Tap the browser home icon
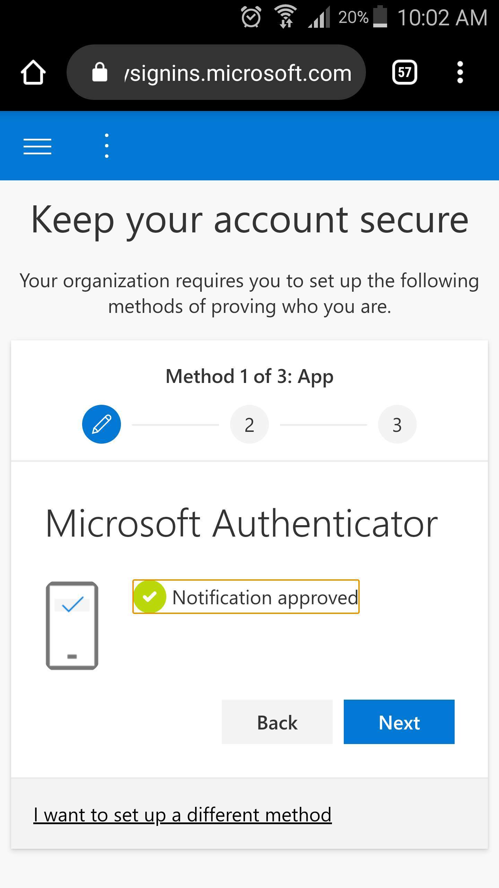 [33, 72]
